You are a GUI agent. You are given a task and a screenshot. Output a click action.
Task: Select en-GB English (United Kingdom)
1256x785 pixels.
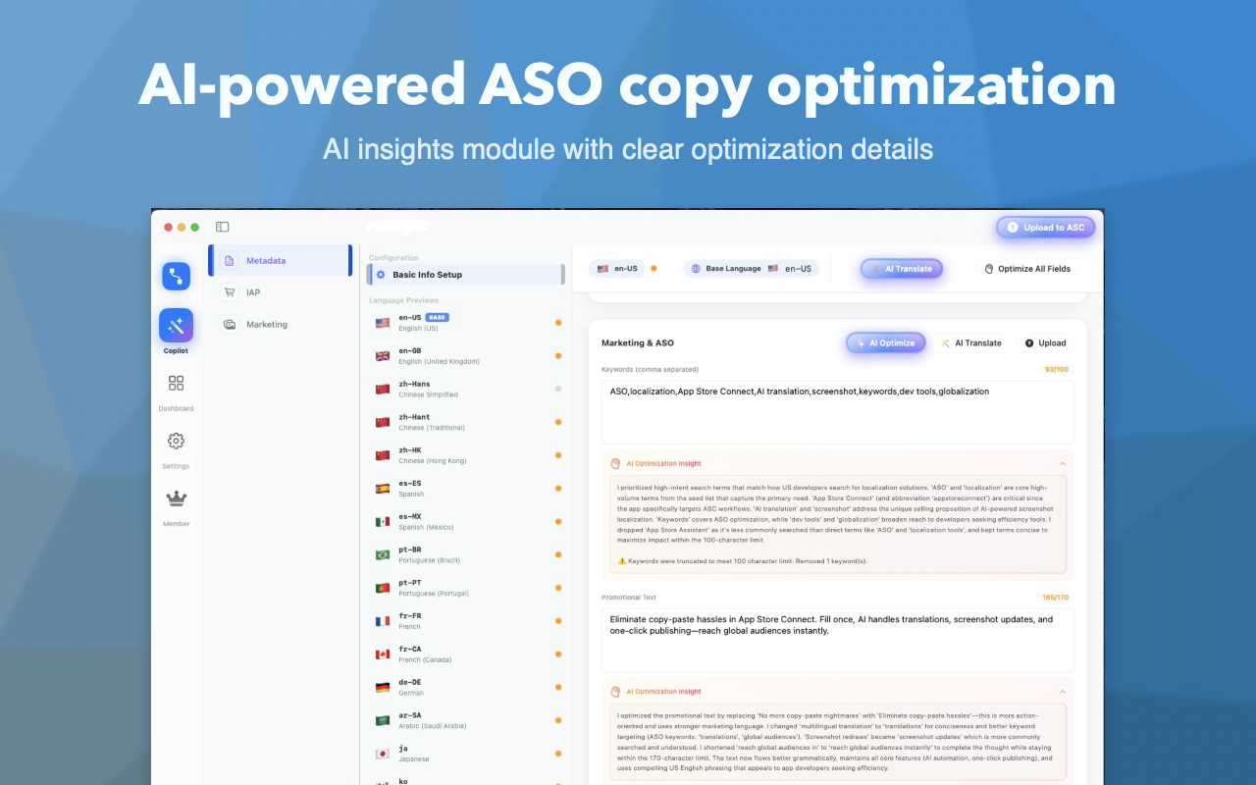click(467, 356)
